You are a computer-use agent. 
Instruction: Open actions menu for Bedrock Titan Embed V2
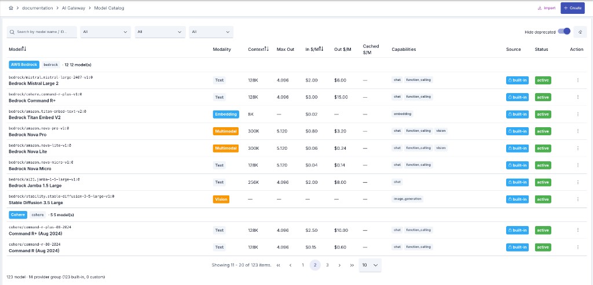pos(577,114)
